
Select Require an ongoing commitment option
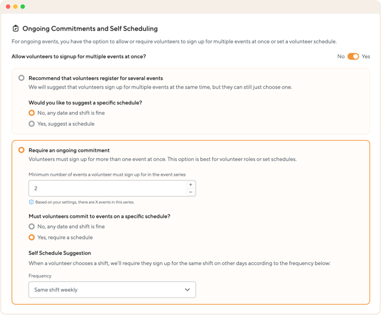coord(22,150)
